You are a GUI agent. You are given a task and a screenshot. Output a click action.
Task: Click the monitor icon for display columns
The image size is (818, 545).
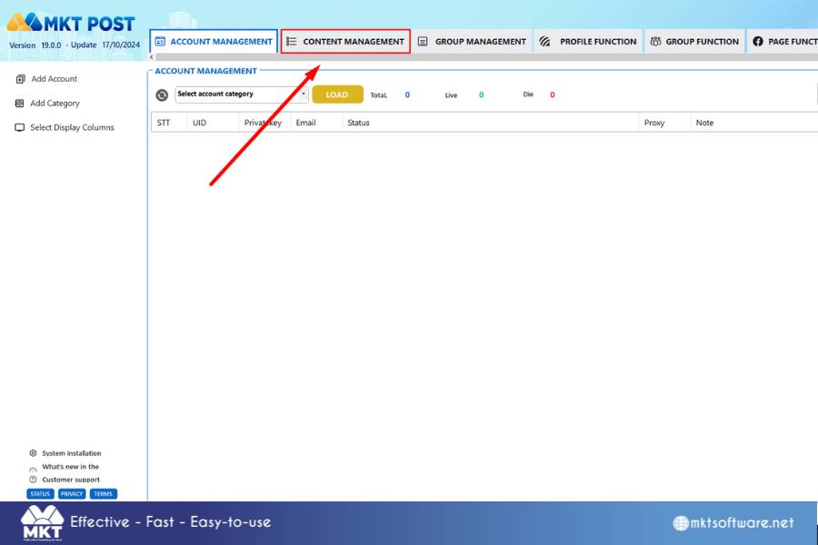pyautogui.click(x=20, y=127)
